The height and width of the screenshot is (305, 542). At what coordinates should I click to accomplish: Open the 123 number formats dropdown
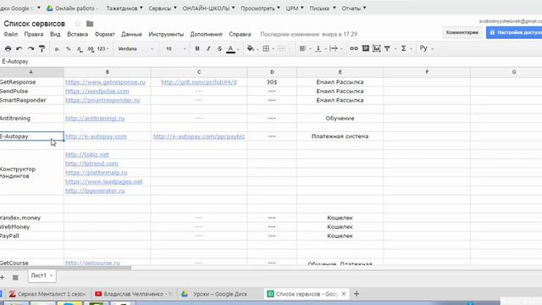click(x=102, y=49)
